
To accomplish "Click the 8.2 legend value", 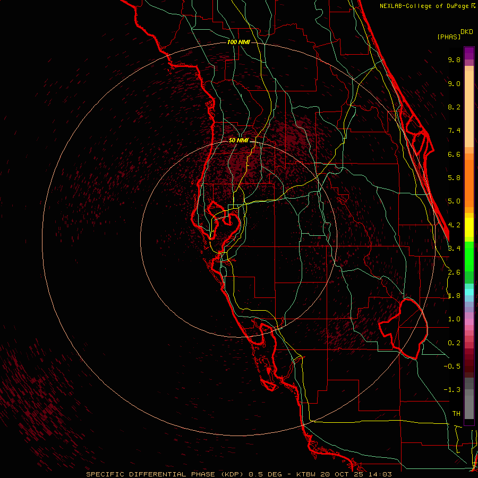I will pyautogui.click(x=454, y=107).
